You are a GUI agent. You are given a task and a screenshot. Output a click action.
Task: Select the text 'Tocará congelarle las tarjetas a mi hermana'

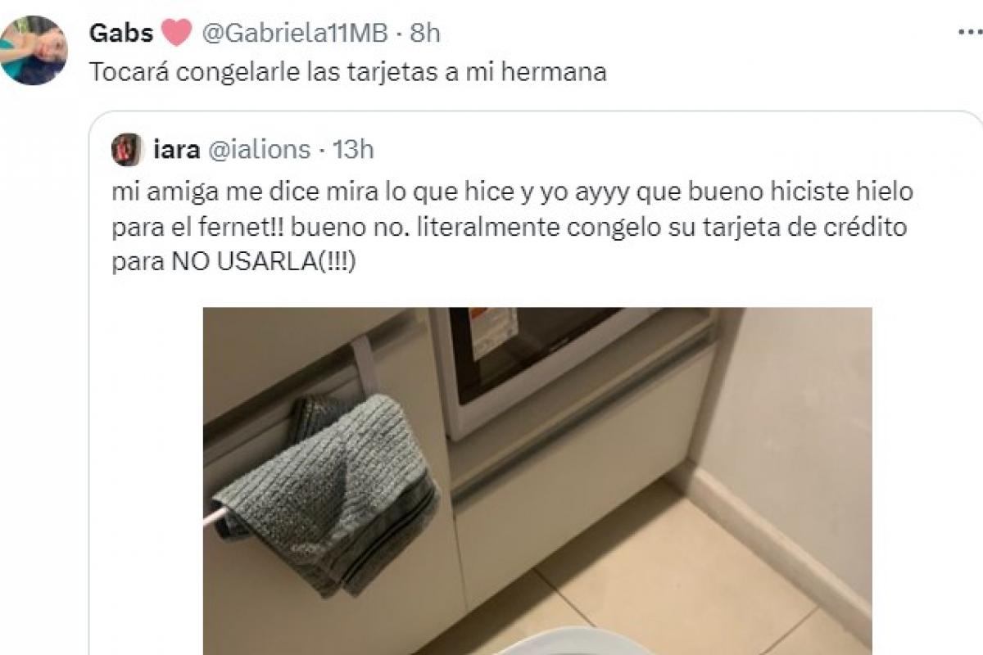347,73
